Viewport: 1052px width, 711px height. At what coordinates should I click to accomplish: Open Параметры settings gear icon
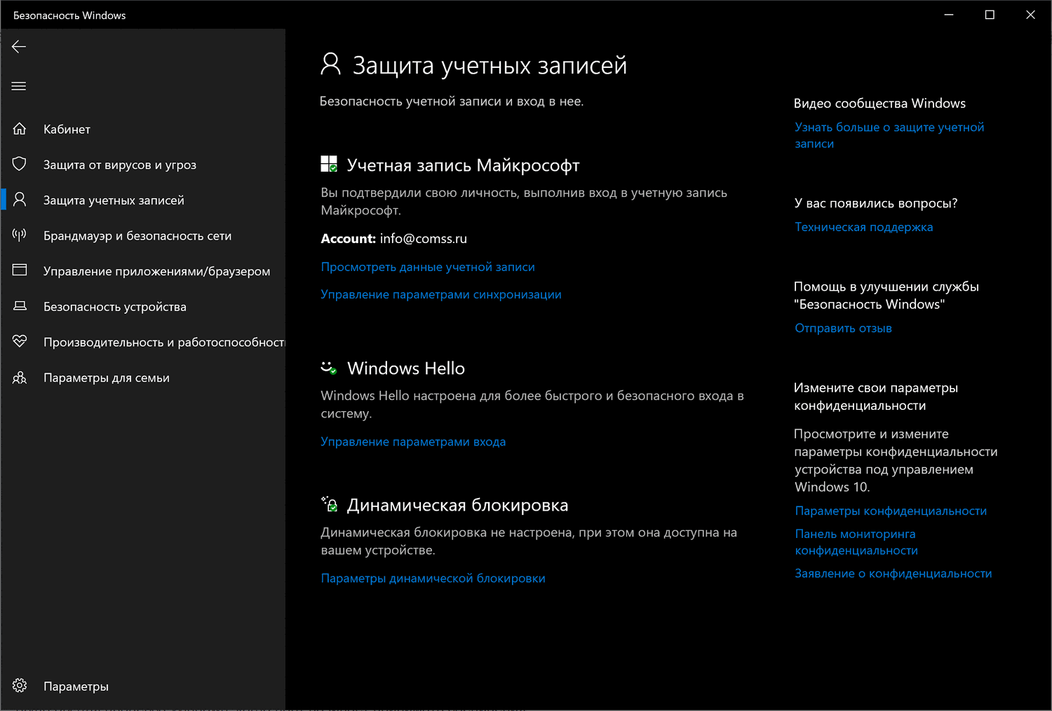click(20, 686)
